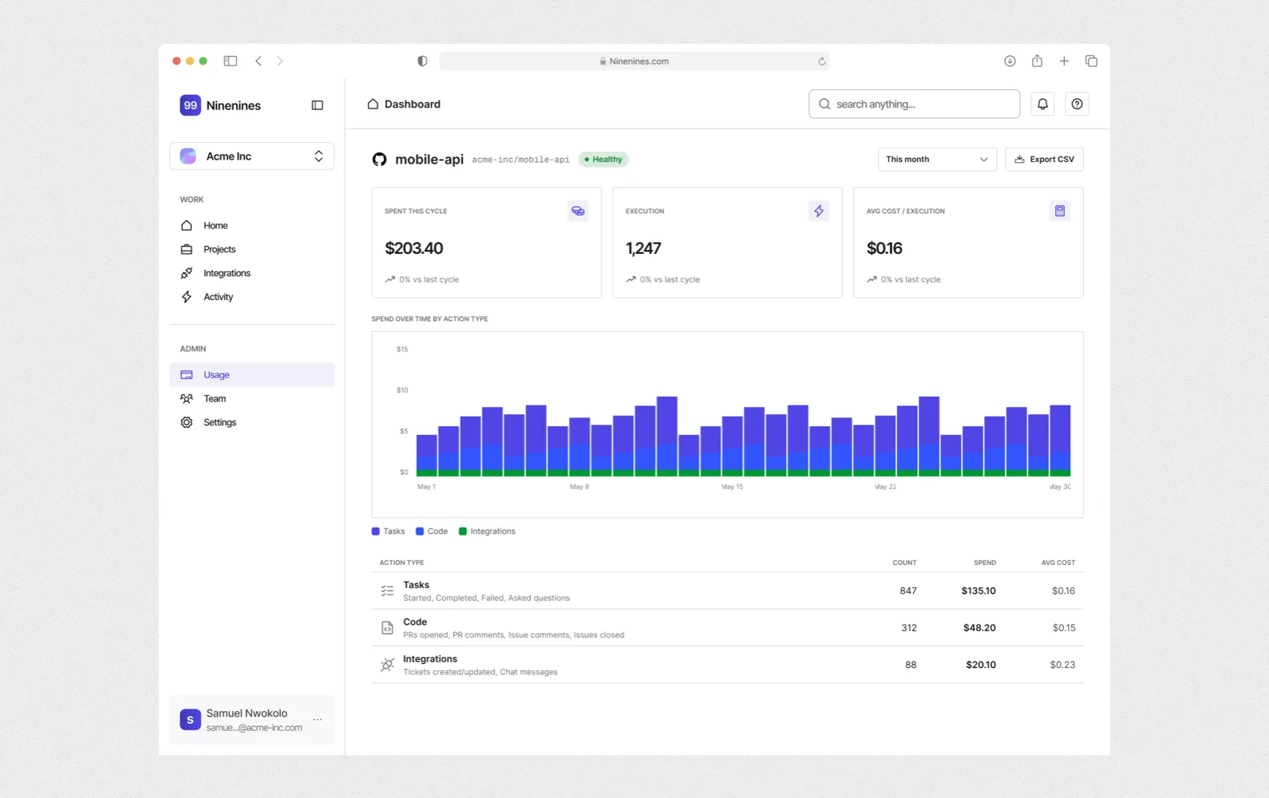This screenshot has height=798, width=1269.
Task: Select the Integrations row in action table
Action: pos(727,665)
